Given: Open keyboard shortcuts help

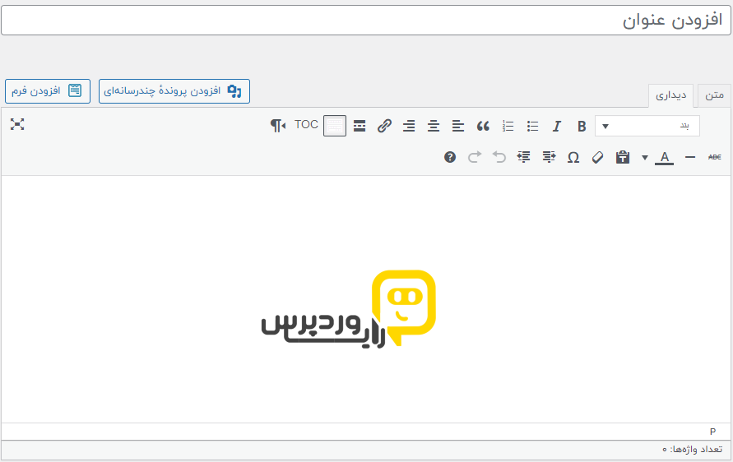Looking at the screenshot, I should tap(450, 158).
